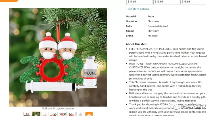Image resolution: width=213 pixels, height=116 pixels.
Task: Click the orange badge at top-left corner
Action: 9,1
